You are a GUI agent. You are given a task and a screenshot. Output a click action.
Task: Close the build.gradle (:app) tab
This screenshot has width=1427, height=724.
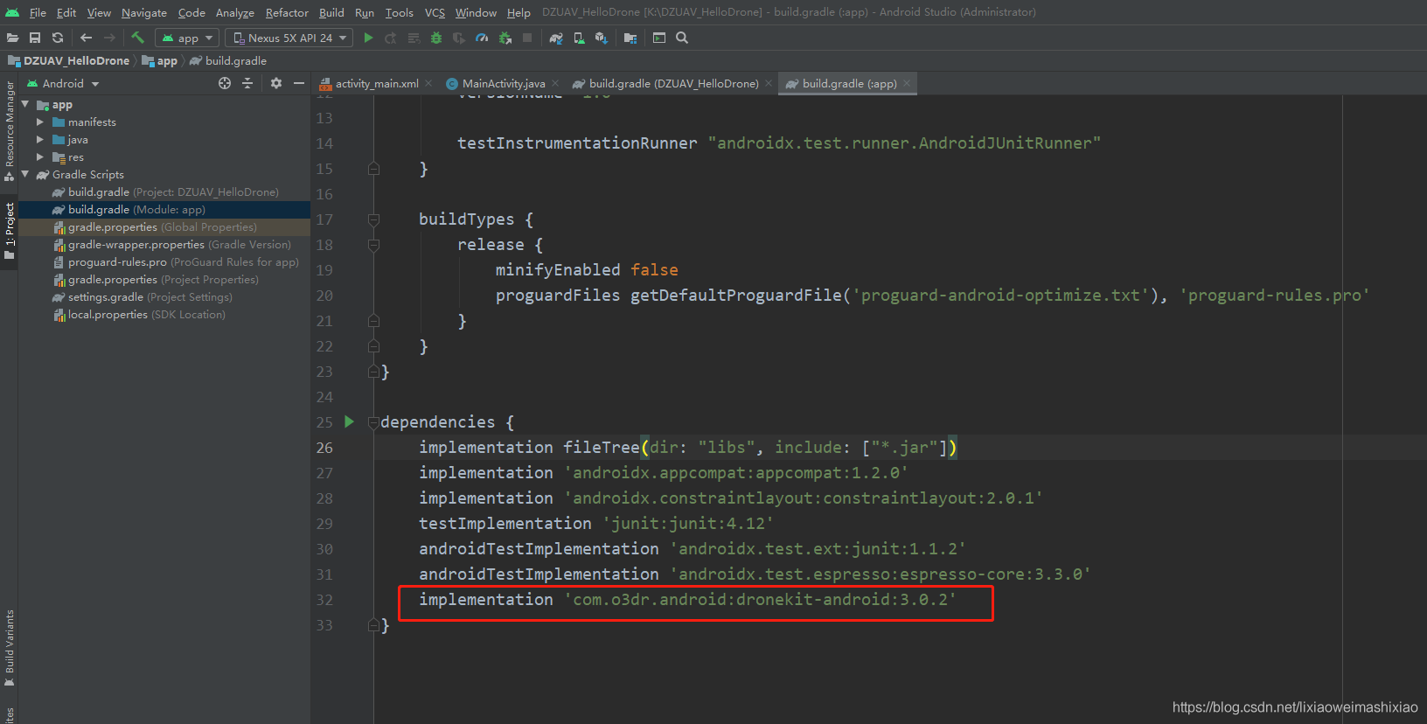(x=907, y=83)
